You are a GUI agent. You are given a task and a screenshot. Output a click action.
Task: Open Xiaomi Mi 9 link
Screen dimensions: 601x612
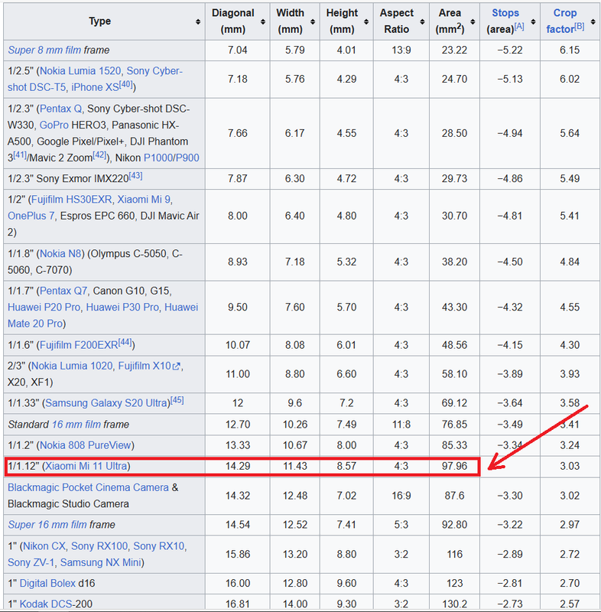(x=144, y=200)
